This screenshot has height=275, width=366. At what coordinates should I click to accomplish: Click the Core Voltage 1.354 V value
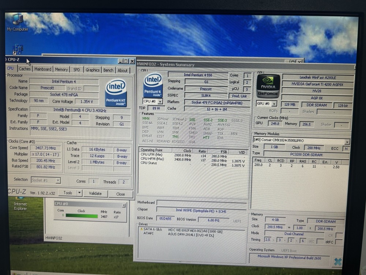86,102
